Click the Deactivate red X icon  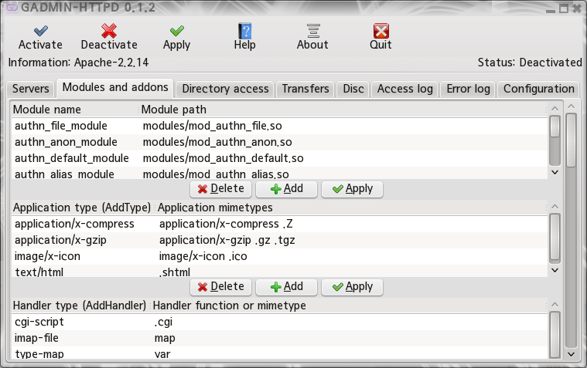pyautogui.click(x=109, y=31)
